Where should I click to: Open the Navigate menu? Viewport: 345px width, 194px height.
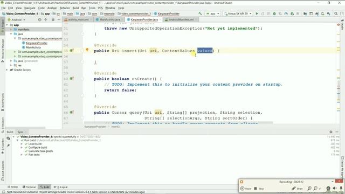pyautogui.click(x=30, y=8)
